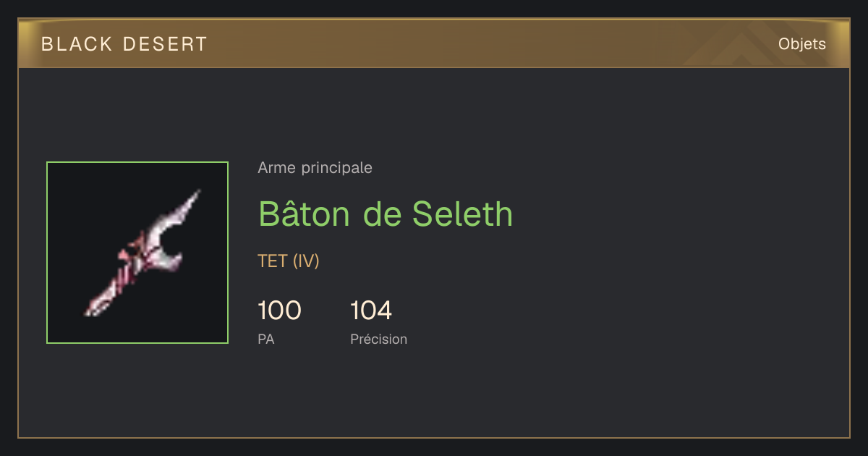Click the Précision stat label

coord(378,339)
